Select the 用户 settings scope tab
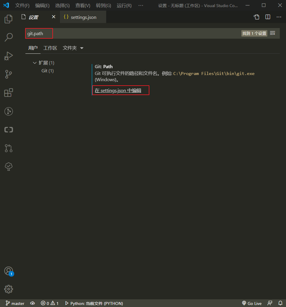The image size is (286, 307). (x=33, y=48)
